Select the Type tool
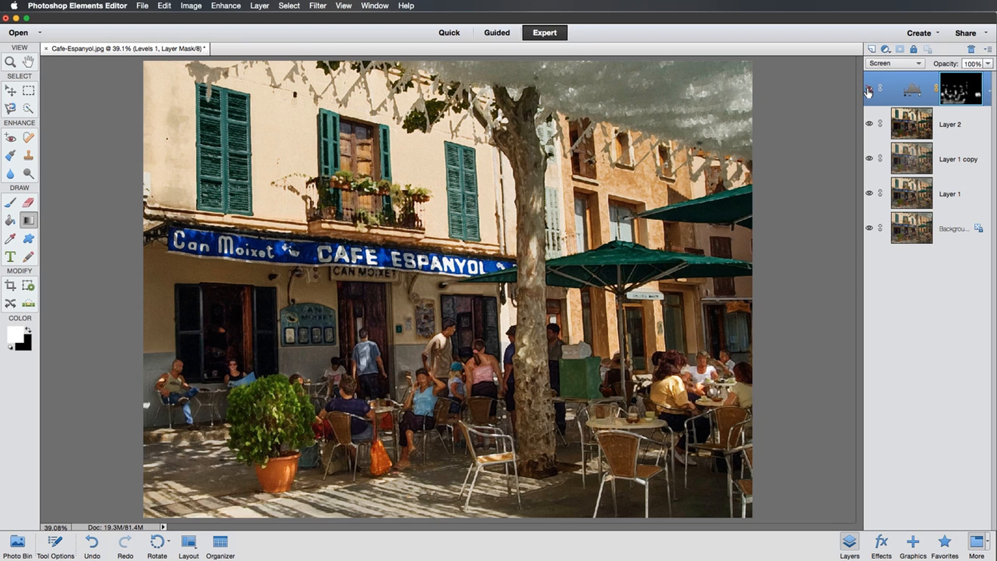This screenshot has height=561, width=997. (10, 257)
